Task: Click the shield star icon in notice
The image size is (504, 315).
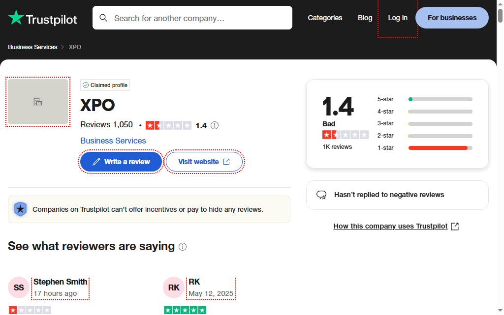Action: [20, 209]
